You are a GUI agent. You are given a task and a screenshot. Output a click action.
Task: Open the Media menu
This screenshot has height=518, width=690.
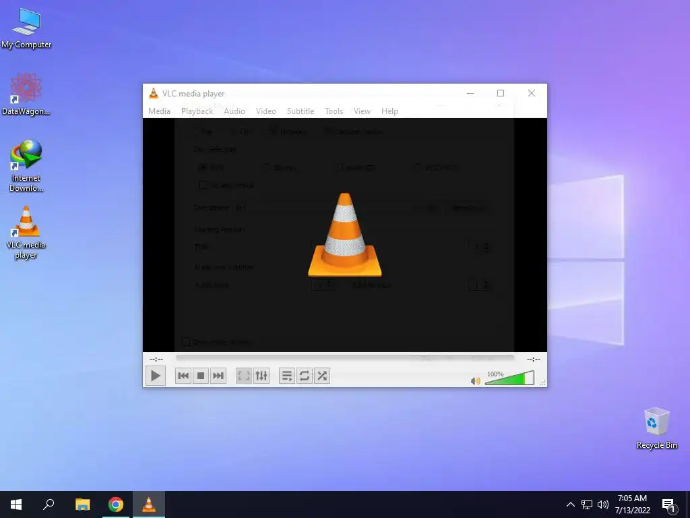point(159,111)
